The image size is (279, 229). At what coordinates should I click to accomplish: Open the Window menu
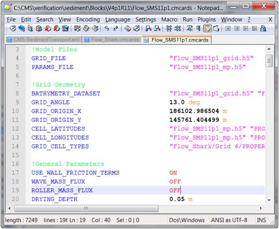click(x=232, y=19)
